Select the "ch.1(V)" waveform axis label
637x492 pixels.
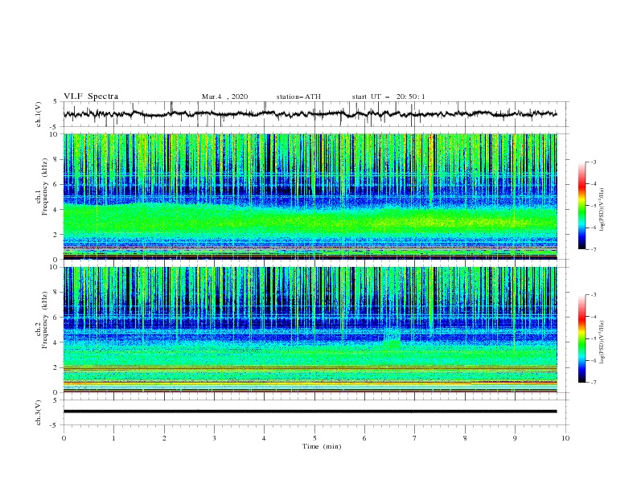[x=39, y=114]
